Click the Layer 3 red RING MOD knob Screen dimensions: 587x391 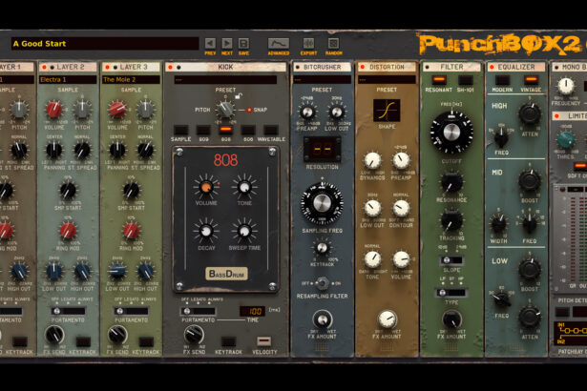coord(131,231)
